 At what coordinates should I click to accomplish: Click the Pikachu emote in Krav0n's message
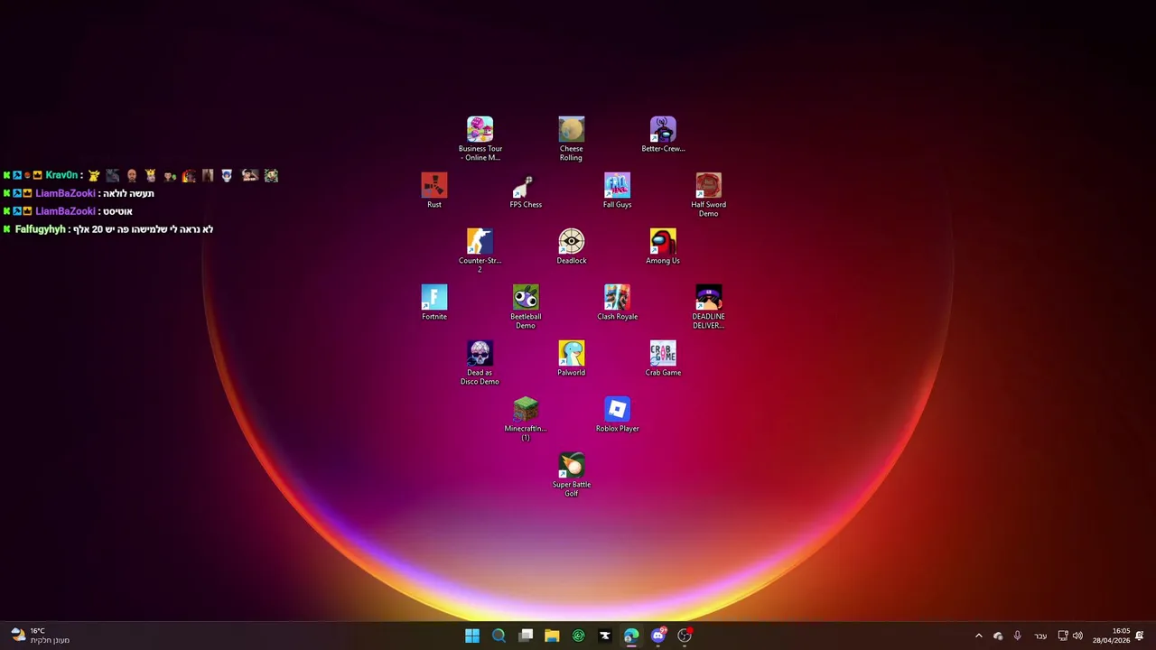pos(94,175)
